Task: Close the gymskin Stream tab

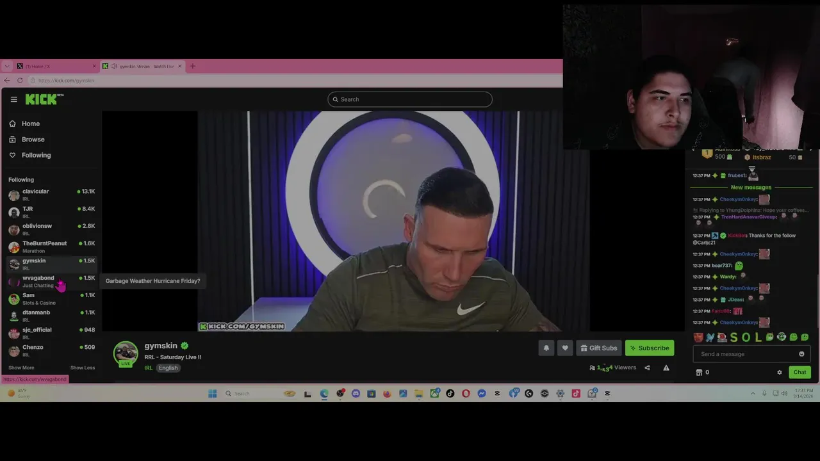Action: click(x=180, y=66)
